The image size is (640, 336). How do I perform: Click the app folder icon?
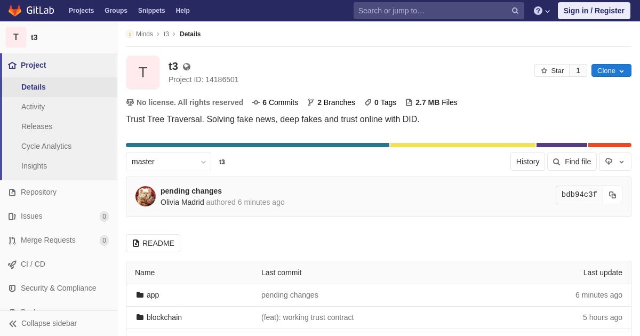coord(140,295)
